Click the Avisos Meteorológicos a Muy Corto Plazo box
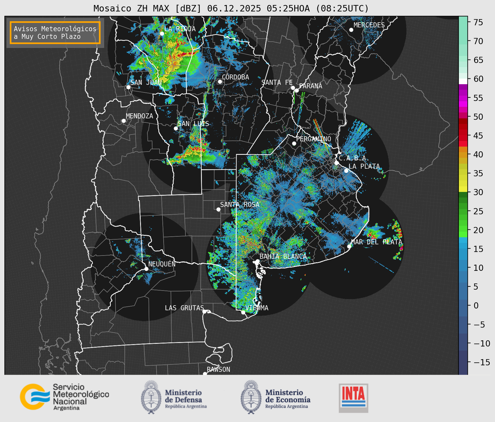The width and height of the screenshot is (495, 422). pos(55,33)
